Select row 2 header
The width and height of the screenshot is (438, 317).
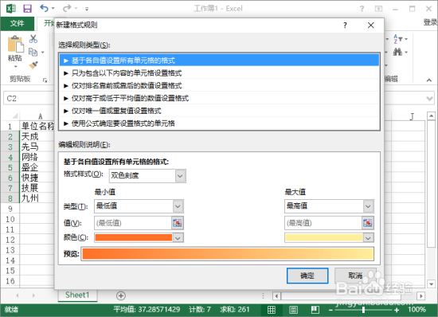10,136
